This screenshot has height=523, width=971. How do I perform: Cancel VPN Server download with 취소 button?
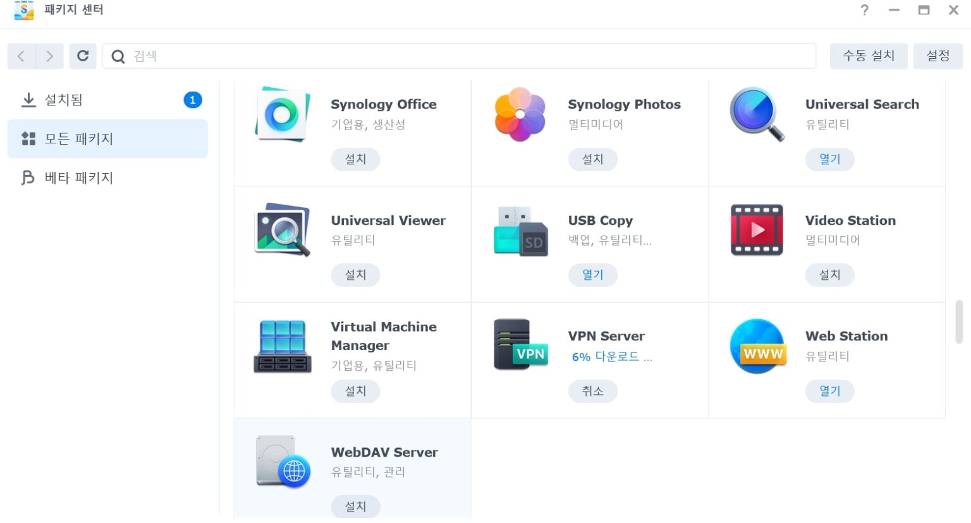point(593,391)
